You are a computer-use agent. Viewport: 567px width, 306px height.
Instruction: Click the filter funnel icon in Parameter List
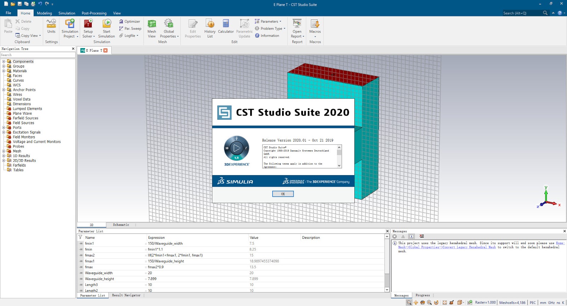pos(80,237)
